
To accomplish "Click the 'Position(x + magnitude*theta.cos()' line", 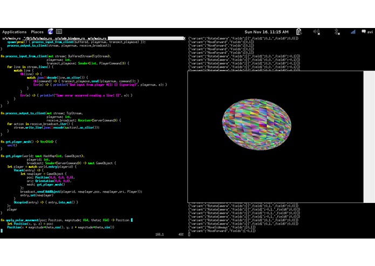I will pyautogui.click(x=61, y=227).
